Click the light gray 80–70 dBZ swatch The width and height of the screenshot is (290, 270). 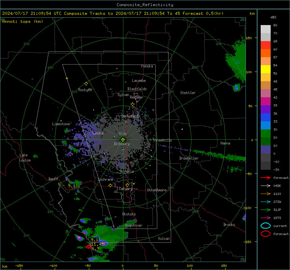tap(266, 29)
